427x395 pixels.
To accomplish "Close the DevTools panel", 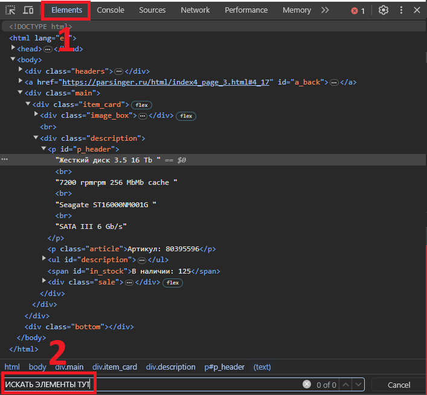I will pos(418,10).
